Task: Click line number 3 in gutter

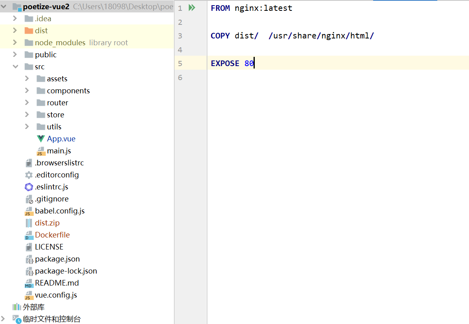Action: point(180,36)
